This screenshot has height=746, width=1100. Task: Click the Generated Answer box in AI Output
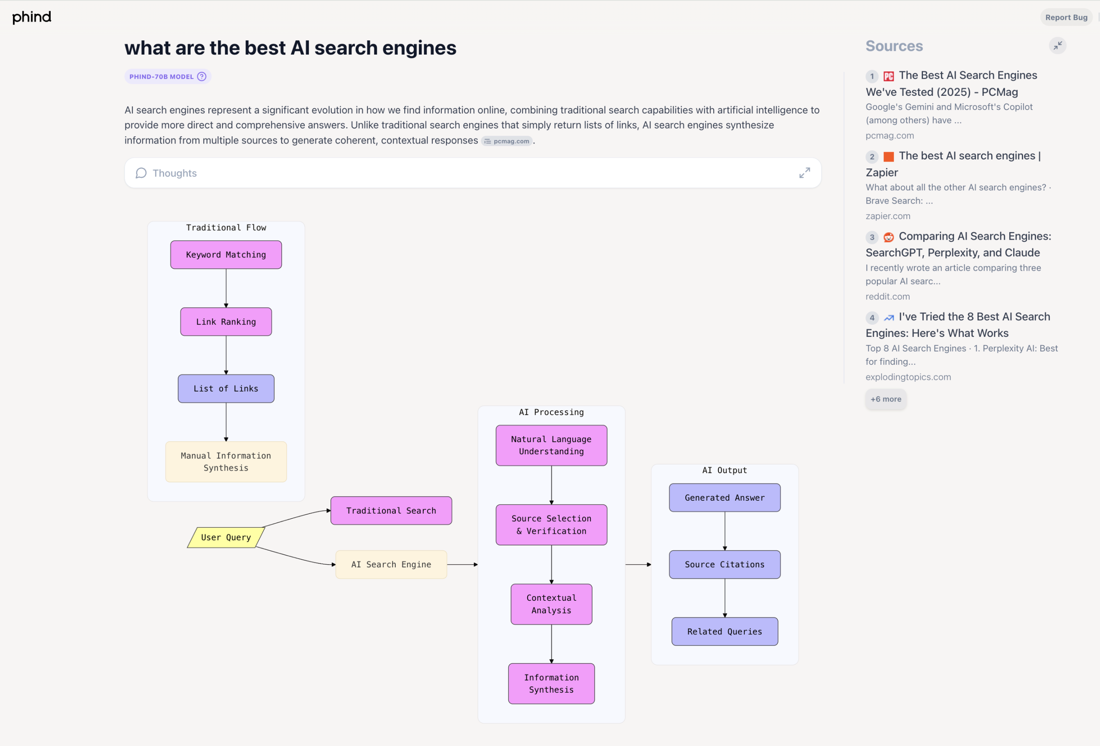pos(724,498)
